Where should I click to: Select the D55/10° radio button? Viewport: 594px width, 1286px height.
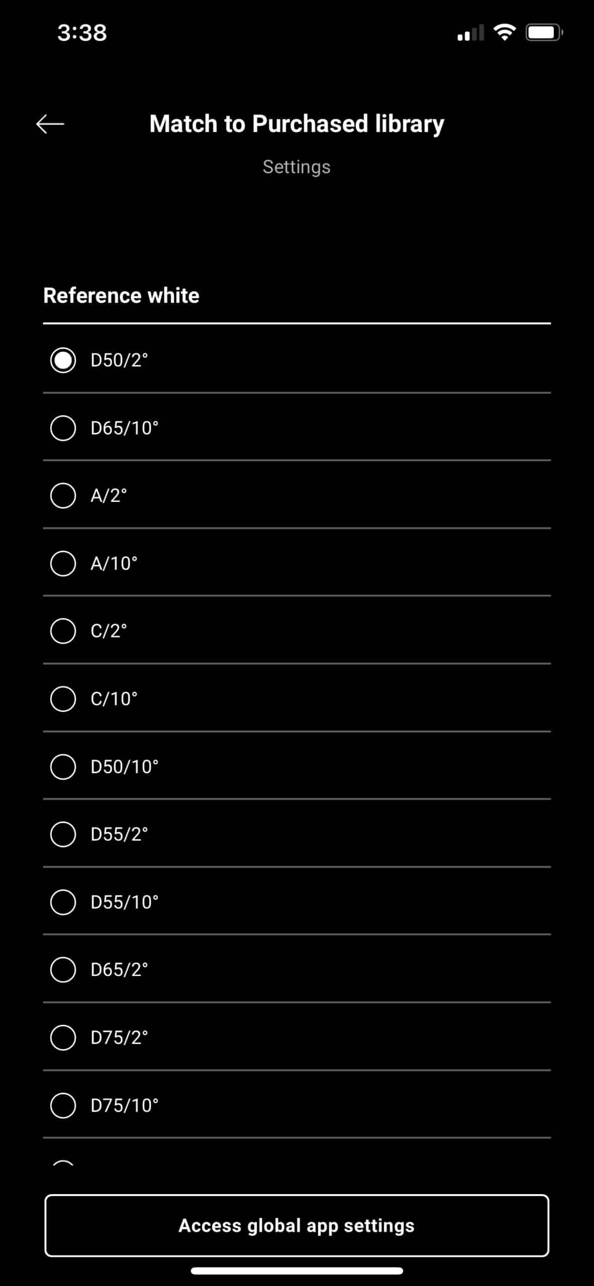point(63,902)
